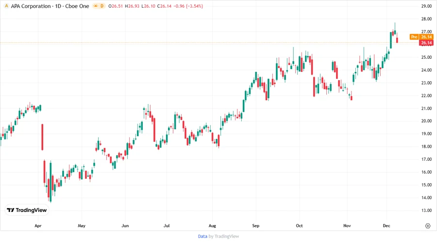Click the Aug label on time axis
Screen dimensions: 437x242
pos(212,226)
